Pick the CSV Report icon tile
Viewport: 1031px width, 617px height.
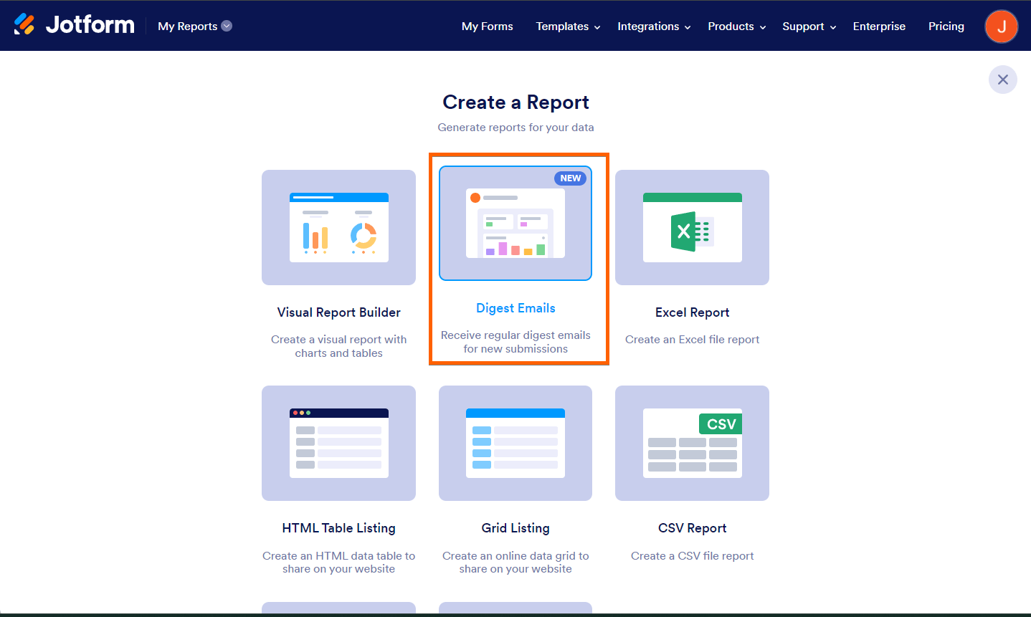pyautogui.click(x=692, y=443)
